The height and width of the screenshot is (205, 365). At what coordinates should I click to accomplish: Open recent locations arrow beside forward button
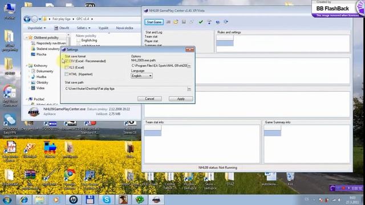coord(40,19)
